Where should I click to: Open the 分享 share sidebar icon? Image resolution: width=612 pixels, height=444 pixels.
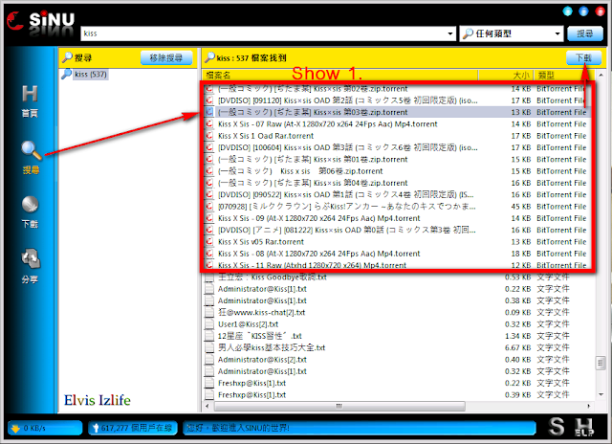(30, 266)
